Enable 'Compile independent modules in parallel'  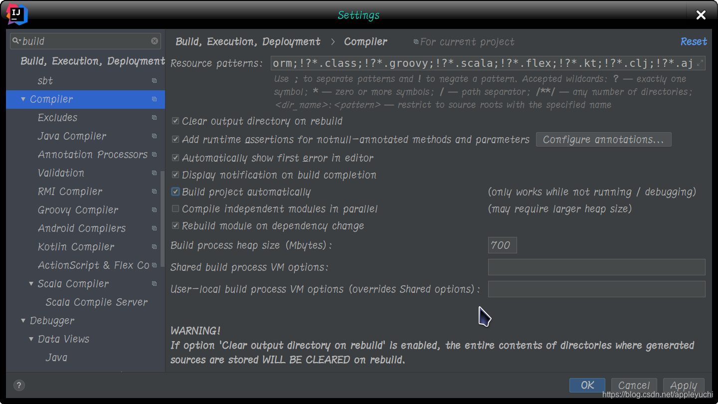click(176, 208)
